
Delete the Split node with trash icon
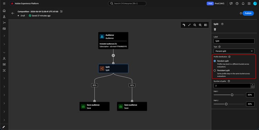pyautogui.click(x=215, y=30)
